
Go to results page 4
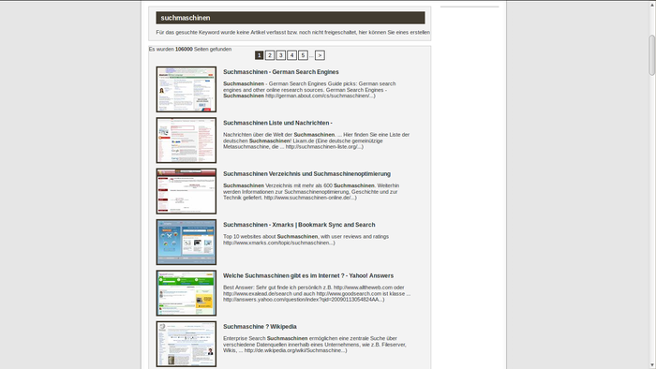coord(292,55)
